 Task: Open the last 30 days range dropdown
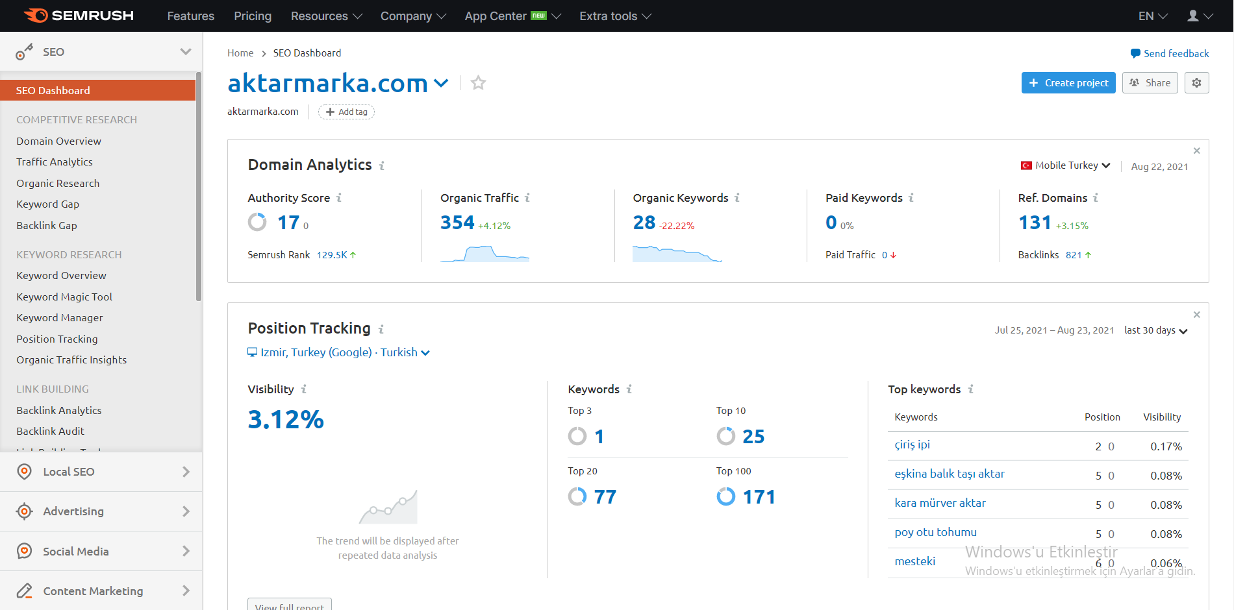1156,330
